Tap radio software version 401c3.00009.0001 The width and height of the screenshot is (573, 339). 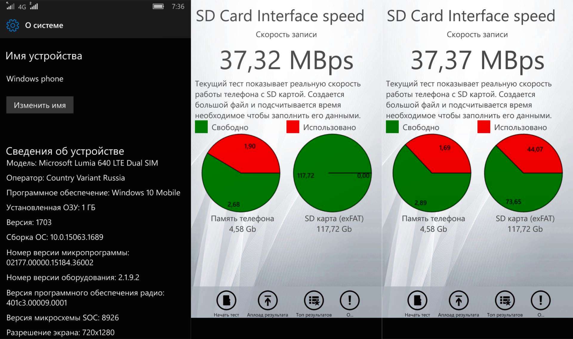tap(37, 303)
